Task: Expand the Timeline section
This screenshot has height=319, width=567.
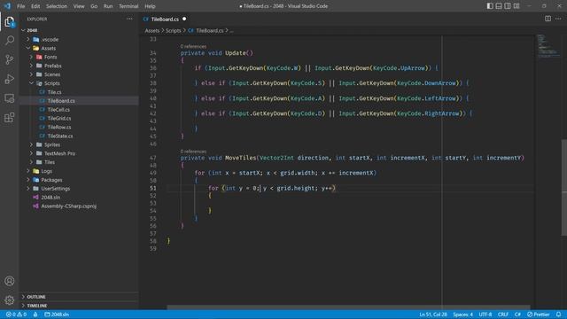Action: [x=79, y=306]
